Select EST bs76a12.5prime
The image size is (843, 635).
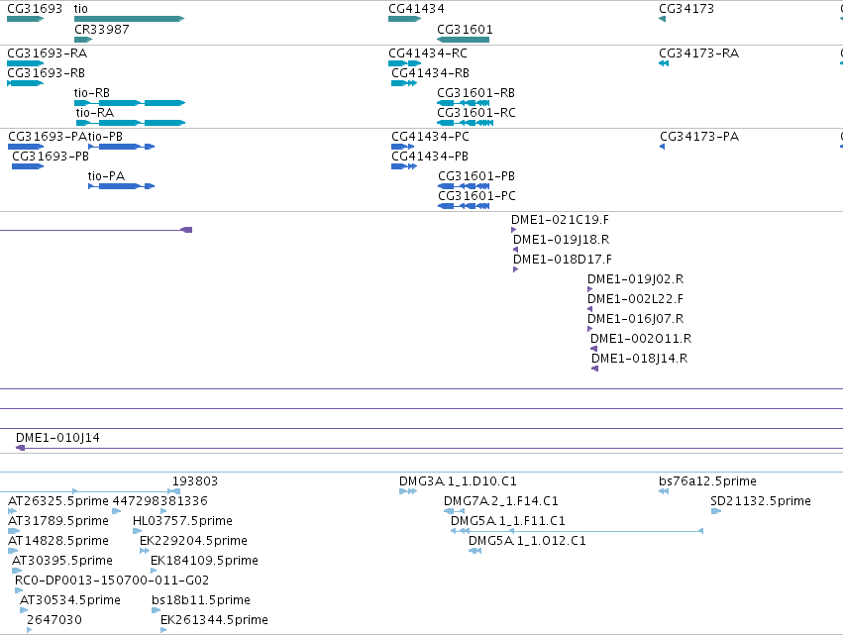pyautogui.click(x=664, y=491)
